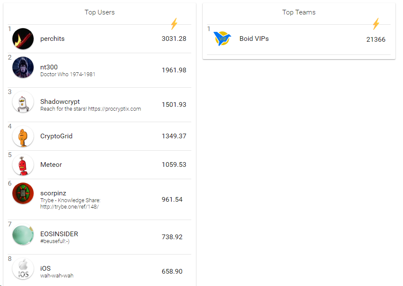Open the Boid VIPs team logo
Image resolution: width=403 pixels, height=286 pixels.
click(222, 39)
